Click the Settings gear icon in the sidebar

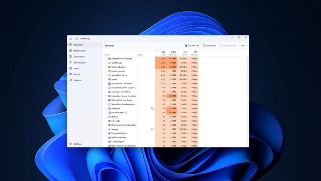[x=71, y=144]
